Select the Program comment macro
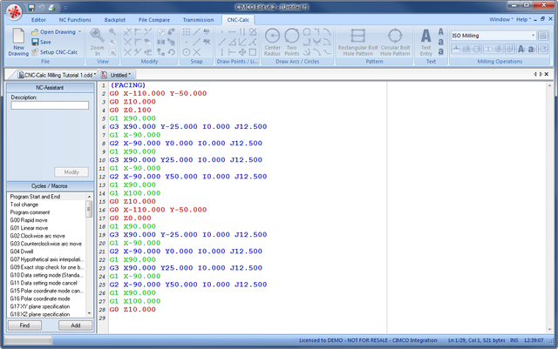558x349 pixels. pos(30,212)
